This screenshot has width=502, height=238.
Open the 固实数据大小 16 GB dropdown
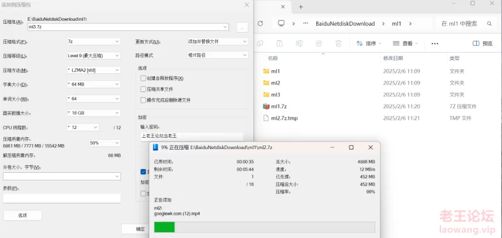tap(93, 113)
